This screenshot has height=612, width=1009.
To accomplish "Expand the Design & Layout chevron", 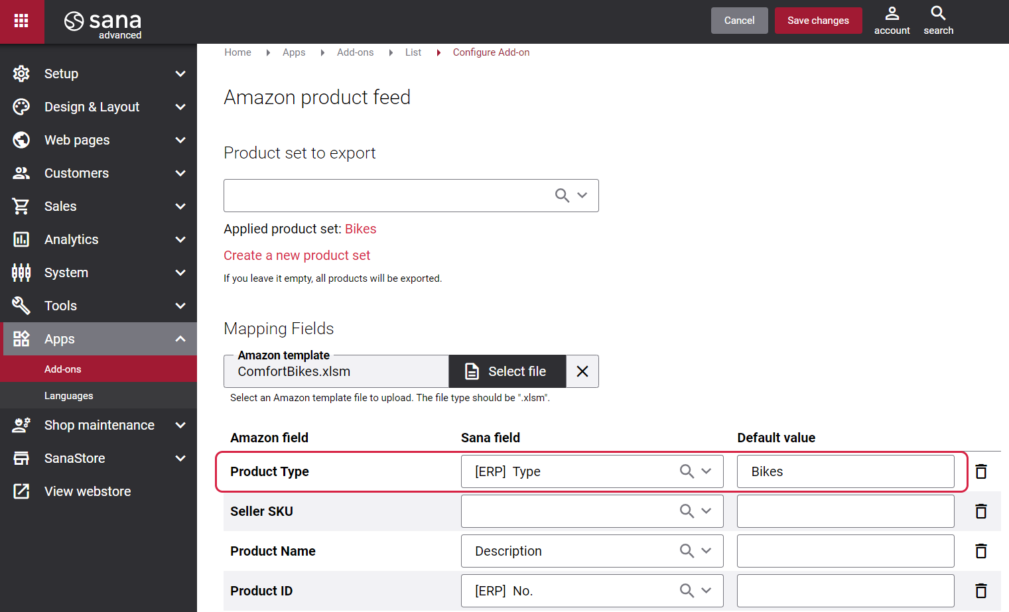I will (180, 107).
